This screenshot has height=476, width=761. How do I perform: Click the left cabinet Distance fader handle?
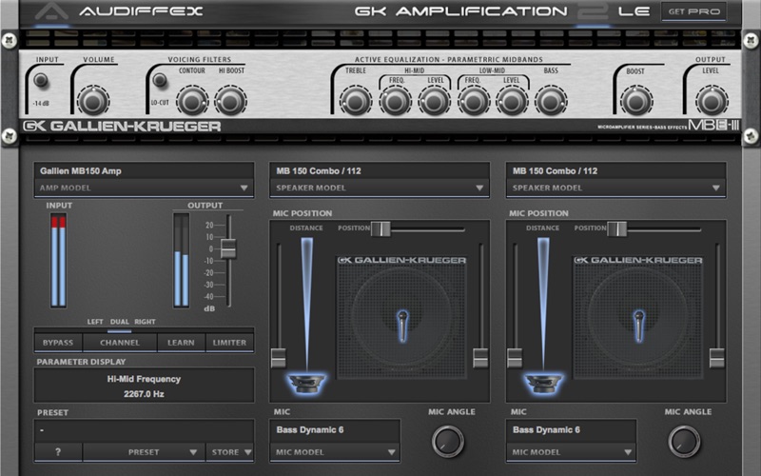pyautogui.click(x=278, y=358)
